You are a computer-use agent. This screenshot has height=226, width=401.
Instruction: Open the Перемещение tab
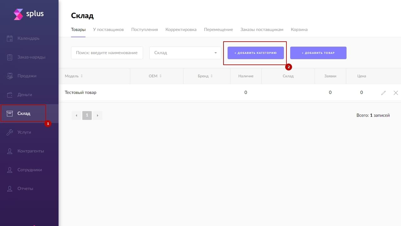pos(218,29)
